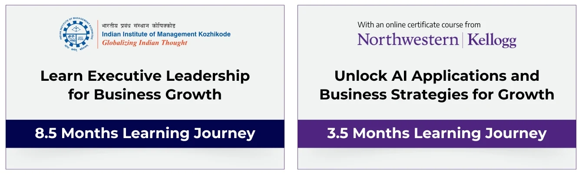Click the navy blue strip on left banner
Image resolution: width=582 pixels, height=175 pixels.
145,134
